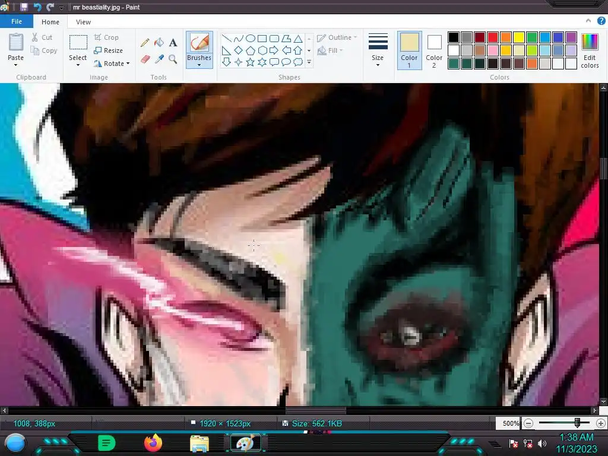Screen dimensions: 608x456
Task: Expand the Shapes gallery more arrow
Action: 309,62
